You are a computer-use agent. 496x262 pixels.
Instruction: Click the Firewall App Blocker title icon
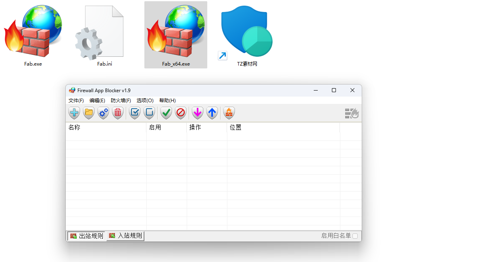pos(72,90)
